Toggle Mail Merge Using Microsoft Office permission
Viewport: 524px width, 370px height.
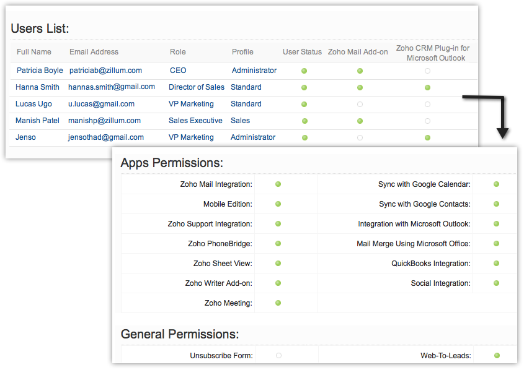(496, 244)
